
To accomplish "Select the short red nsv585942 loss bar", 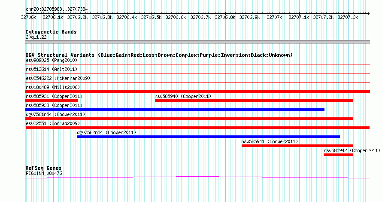I will click(x=339, y=155).
